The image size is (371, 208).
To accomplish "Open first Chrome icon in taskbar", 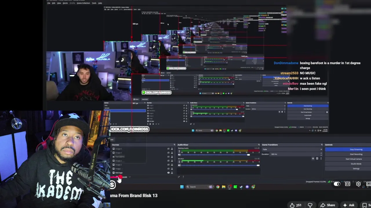I will click(218, 187).
